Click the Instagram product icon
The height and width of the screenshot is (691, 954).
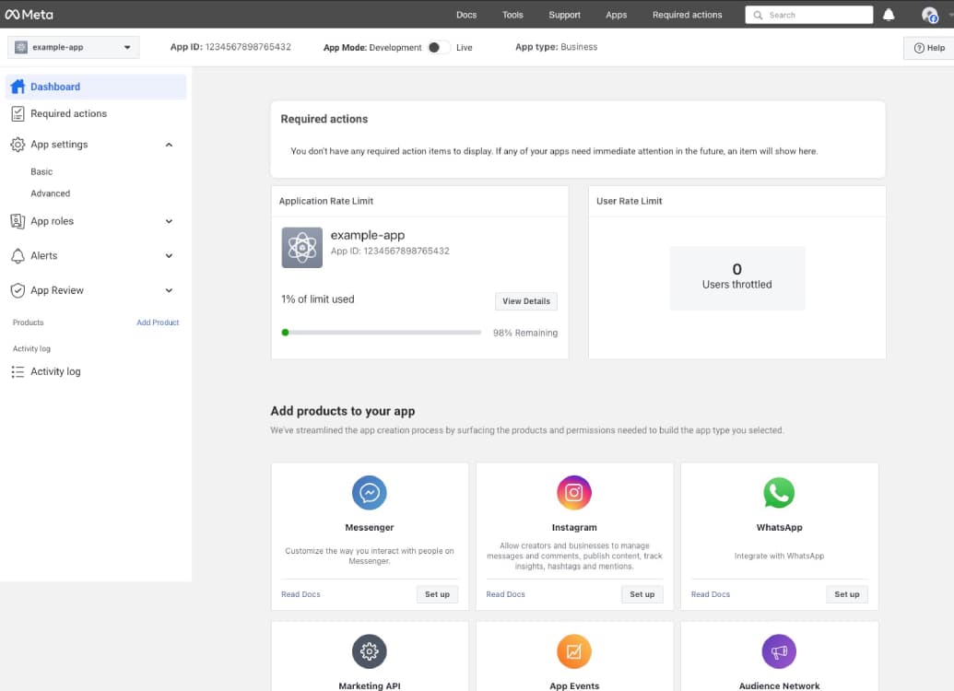point(573,492)
